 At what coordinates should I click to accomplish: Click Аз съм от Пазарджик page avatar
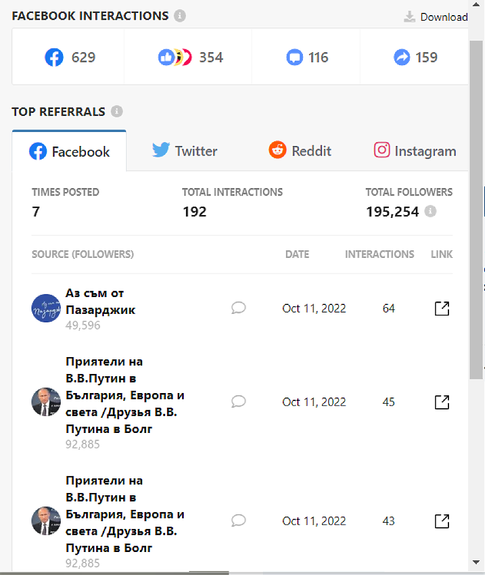coord(46,308)
